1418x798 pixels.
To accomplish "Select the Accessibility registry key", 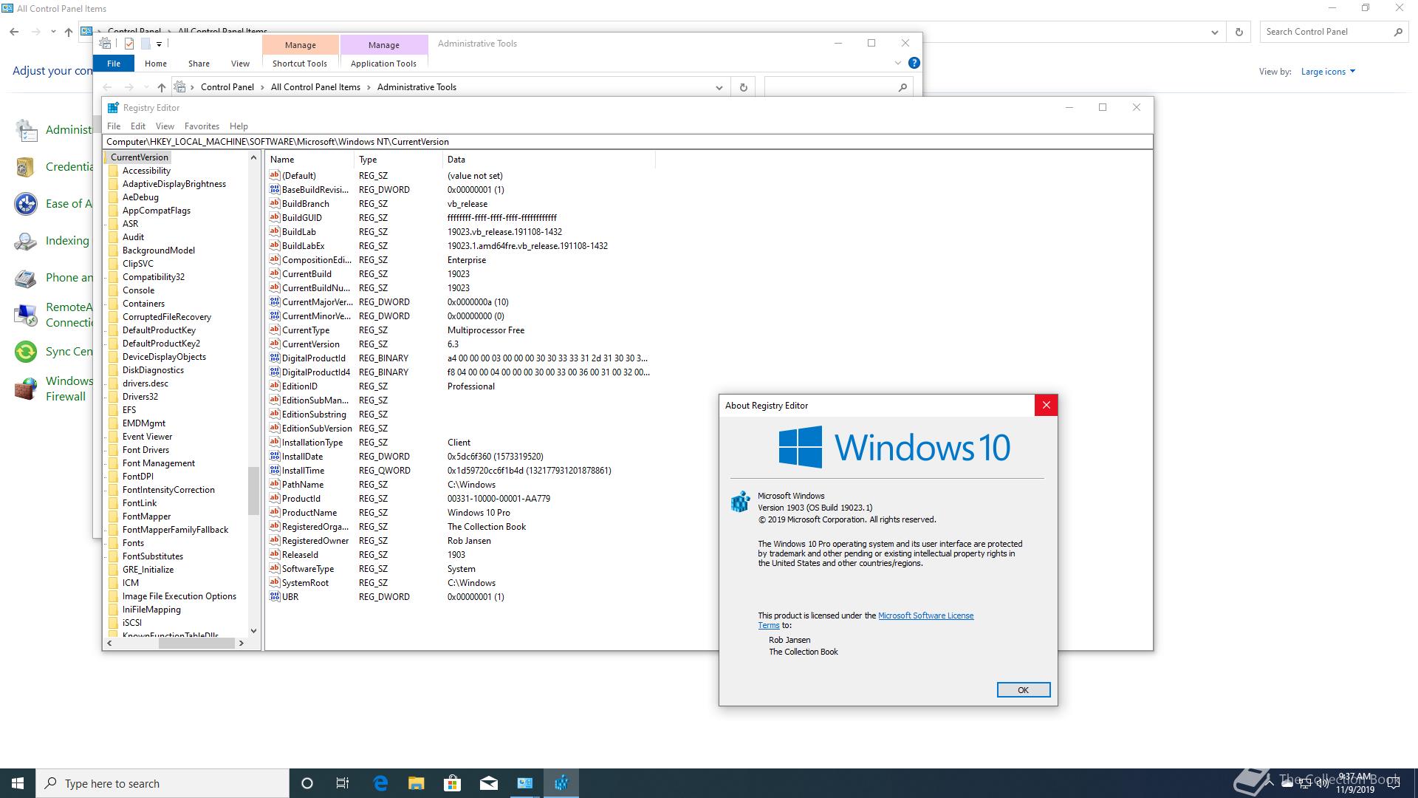I will click(x=146, y=171).
